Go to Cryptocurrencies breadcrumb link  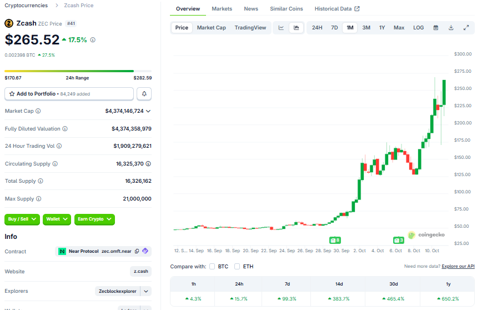pos(26,5)
